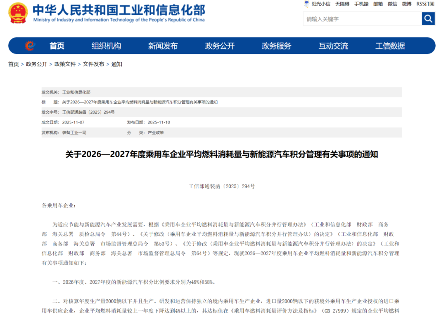
Task: Click the search magnifier icon
Action: [x=428, y=19]
